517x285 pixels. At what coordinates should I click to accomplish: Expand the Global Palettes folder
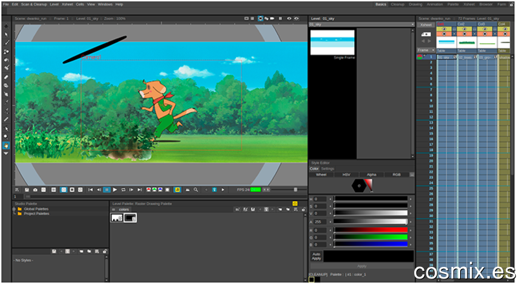point(14,209)
